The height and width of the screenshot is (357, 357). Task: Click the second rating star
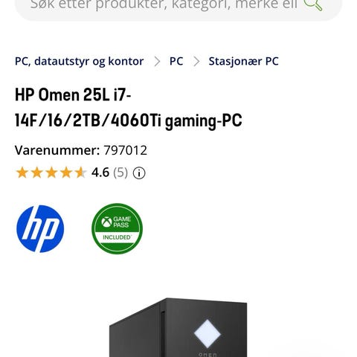coord(36,173)
